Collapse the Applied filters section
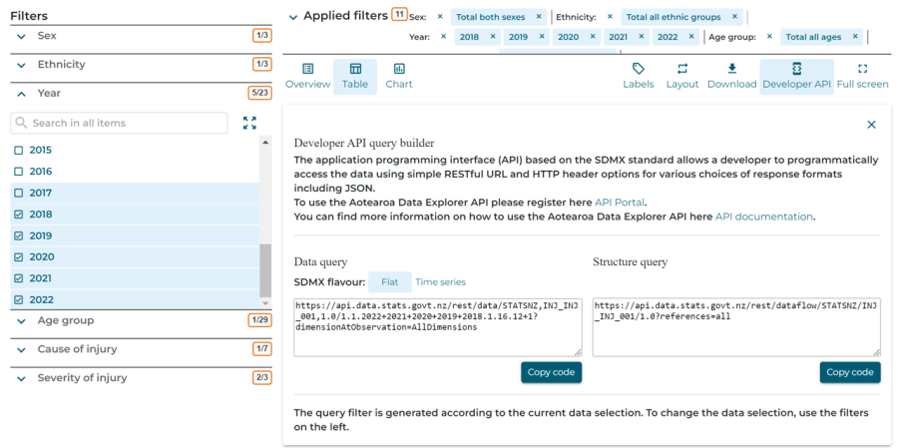 pos(293,17)
